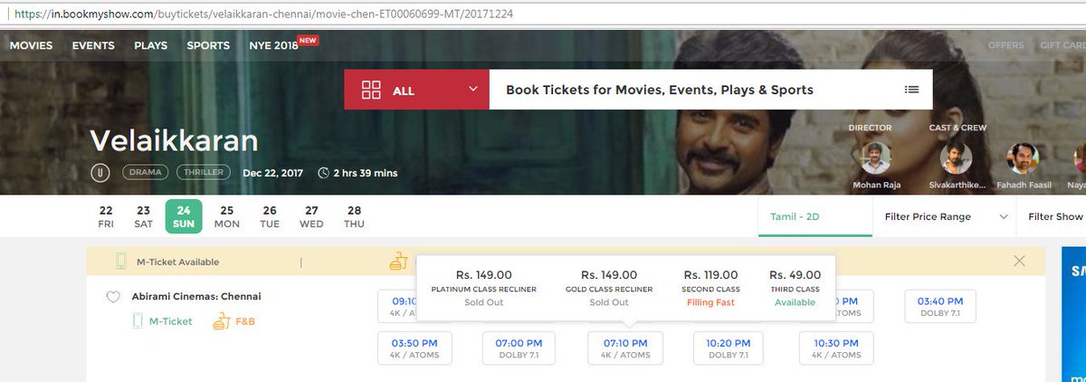Open Fahadh Faasil's cast photo
The image size is (1086, 382).
[x=1023, y=158]
